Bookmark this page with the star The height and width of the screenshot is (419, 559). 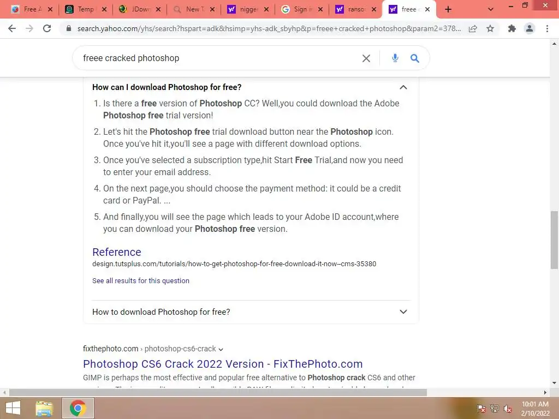coord(490,28)
